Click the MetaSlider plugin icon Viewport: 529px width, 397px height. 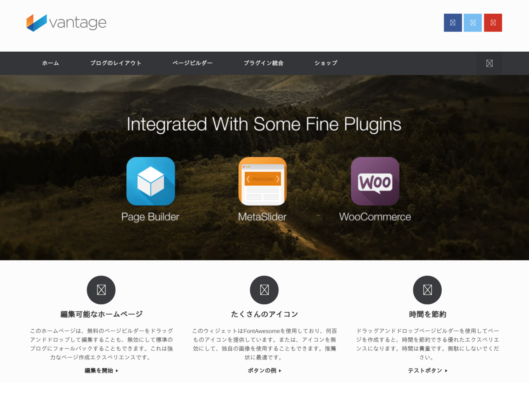pos(262,181)
